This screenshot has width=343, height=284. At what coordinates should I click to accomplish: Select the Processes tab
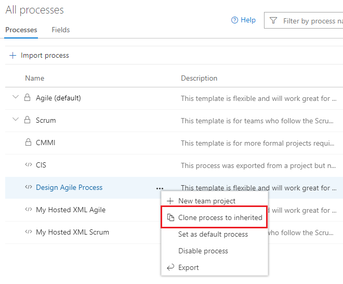pyautogui.click(x=21, y=30)
